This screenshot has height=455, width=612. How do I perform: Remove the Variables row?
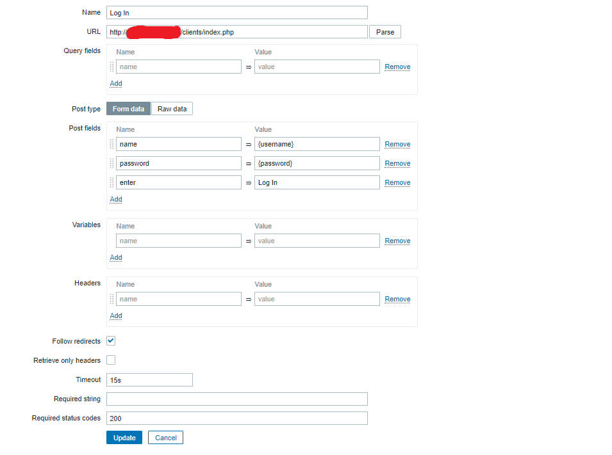(397, 241)
